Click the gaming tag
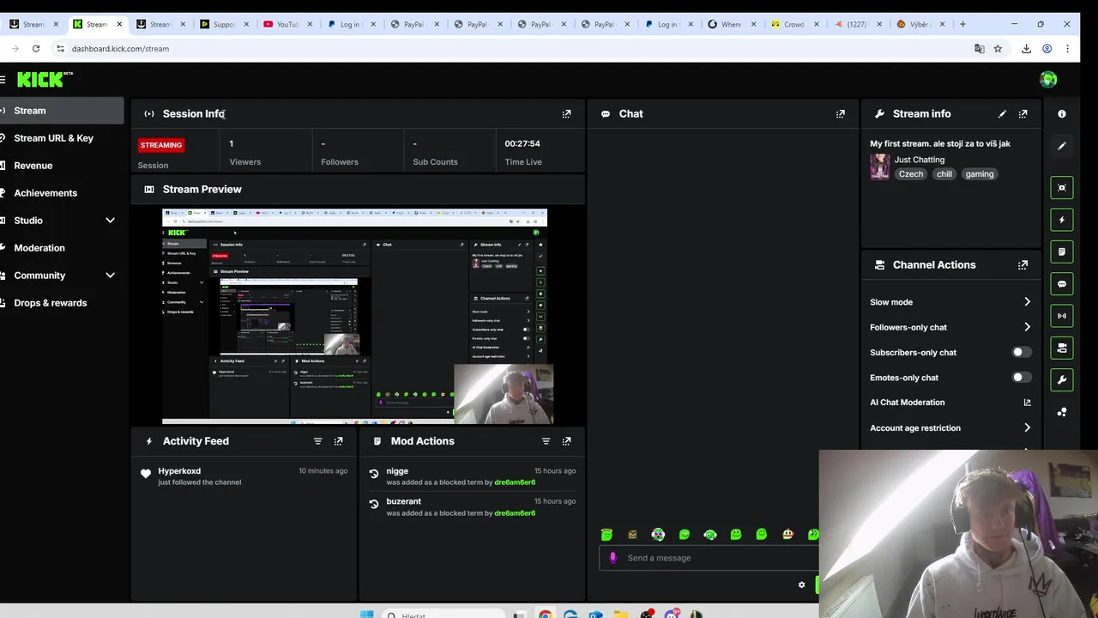The image size is (1098, 618). pyautogui.click(x=980, y=174)
